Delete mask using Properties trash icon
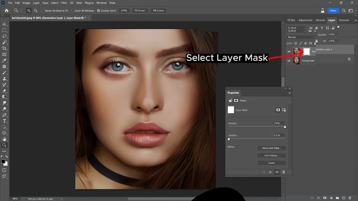Screen dimensions: 358x201 [x=284, y=172]
